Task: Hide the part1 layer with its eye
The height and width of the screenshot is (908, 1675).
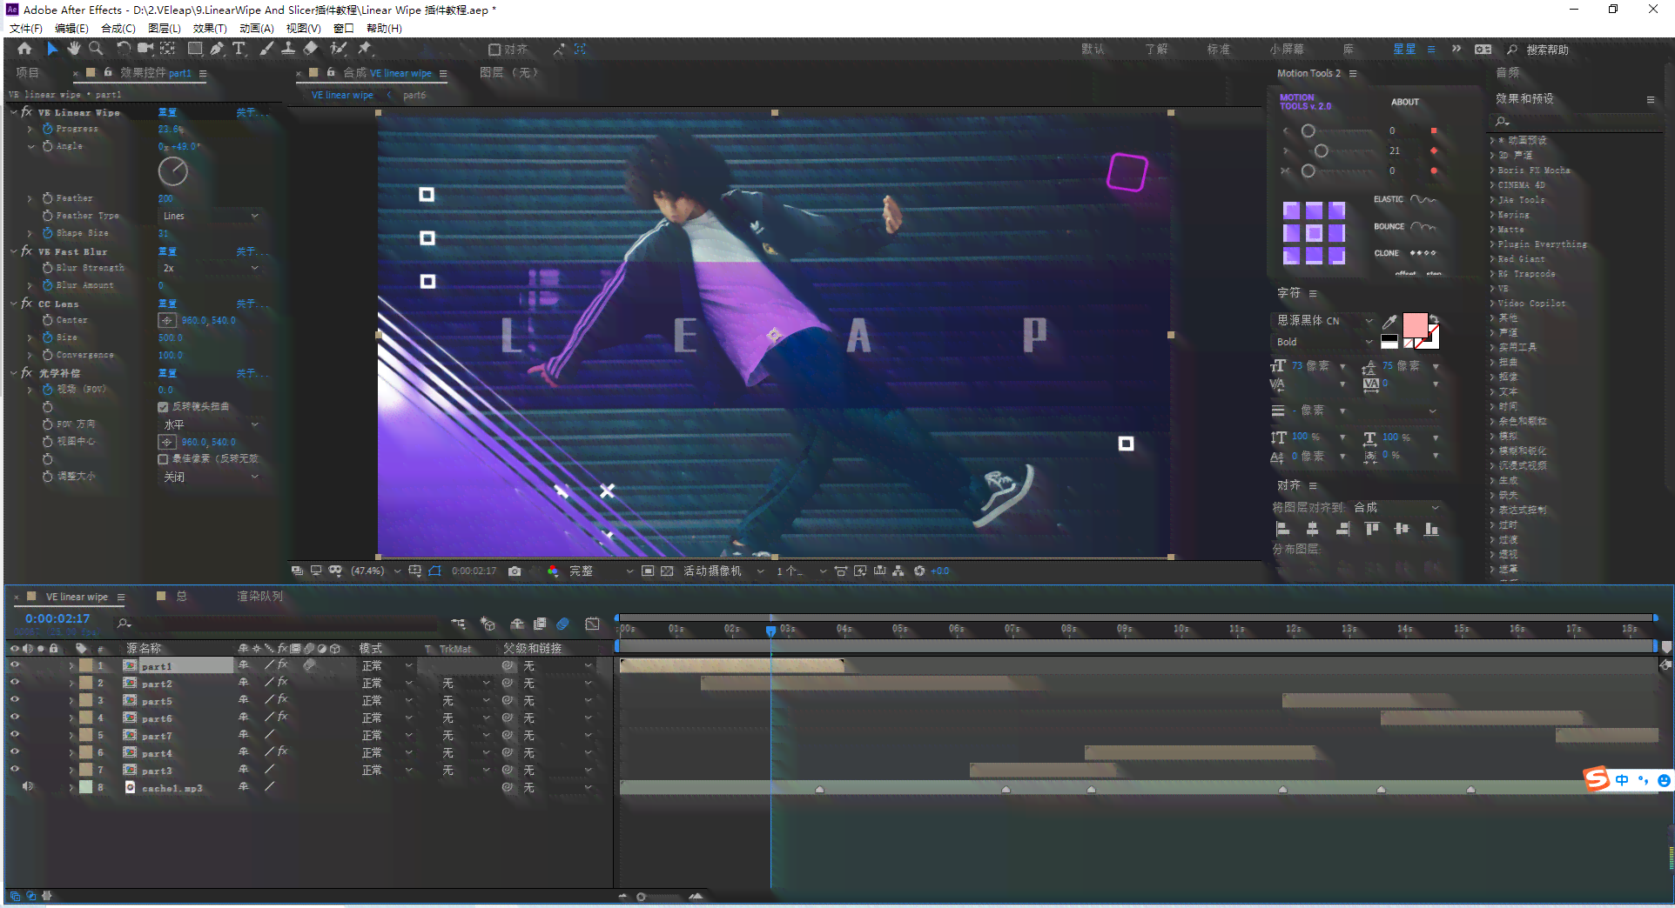Action: click(x=15, y=665)
